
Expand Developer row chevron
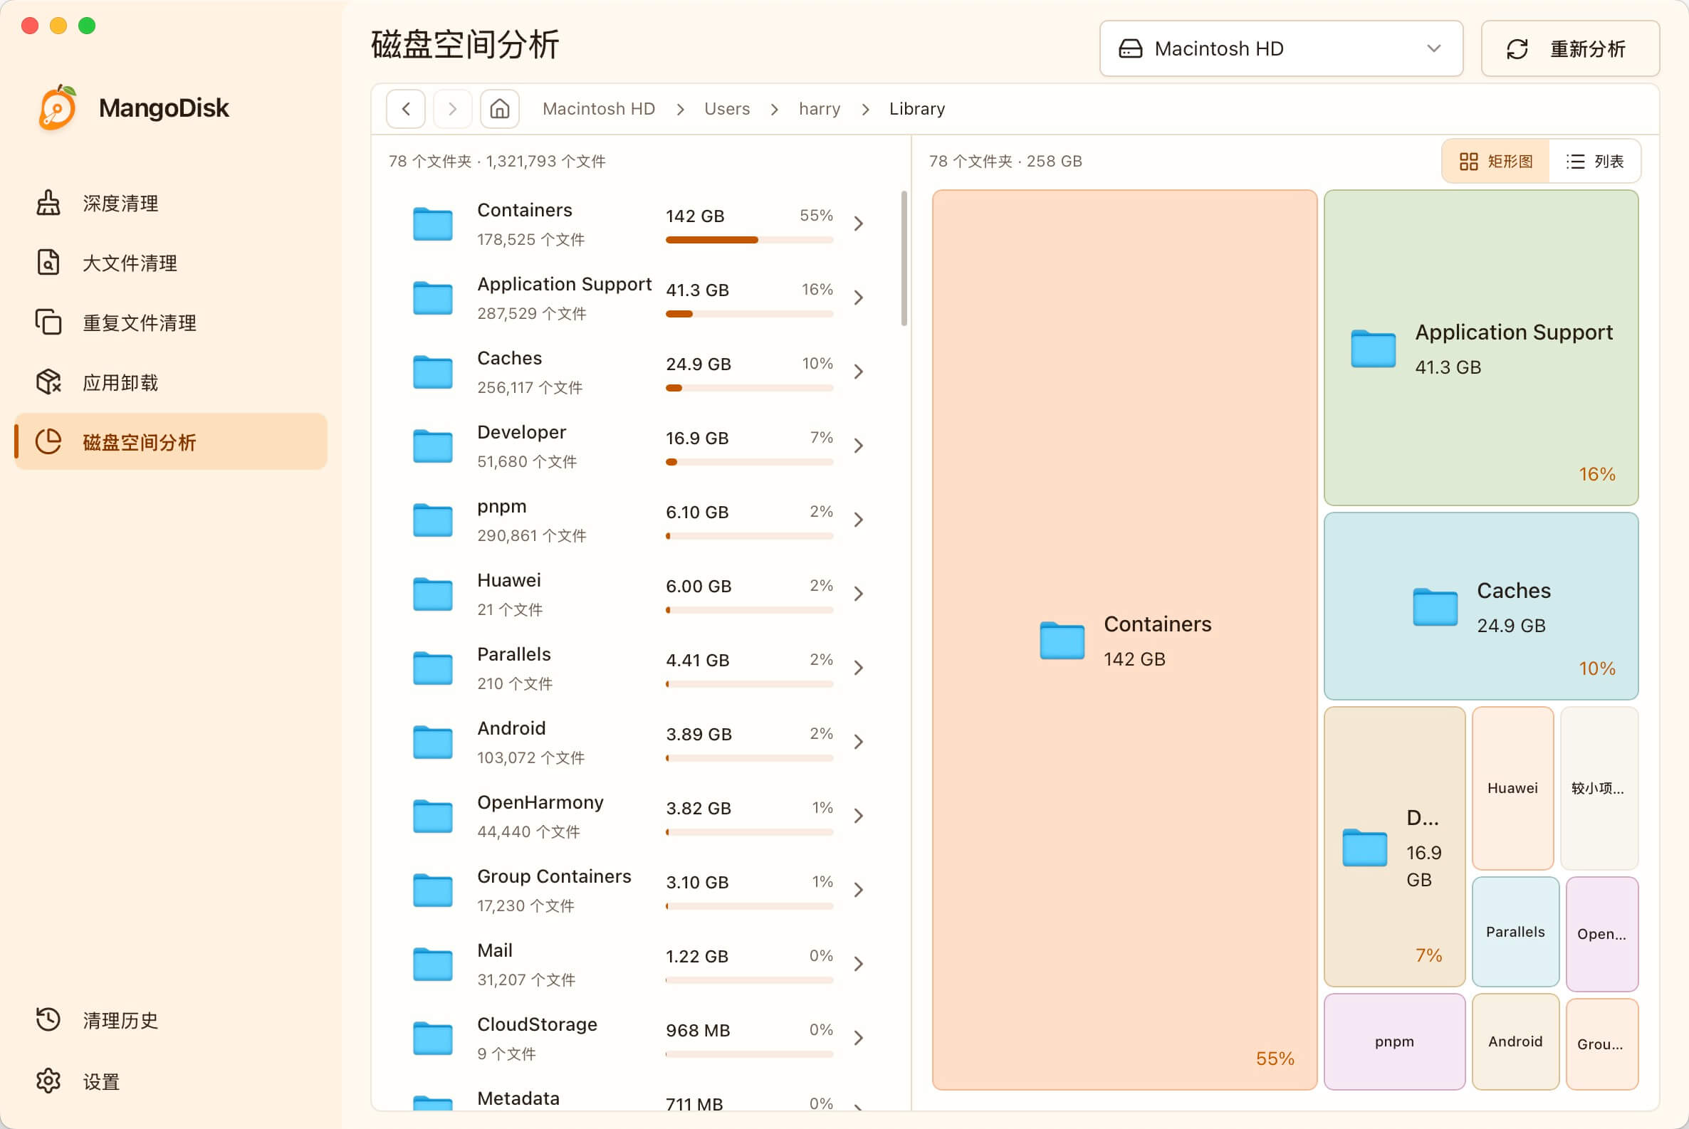[859, 446]
